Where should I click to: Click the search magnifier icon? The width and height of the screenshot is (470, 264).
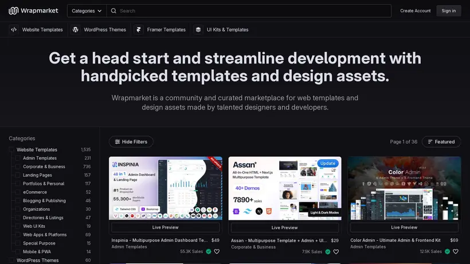tap(113, 11)
